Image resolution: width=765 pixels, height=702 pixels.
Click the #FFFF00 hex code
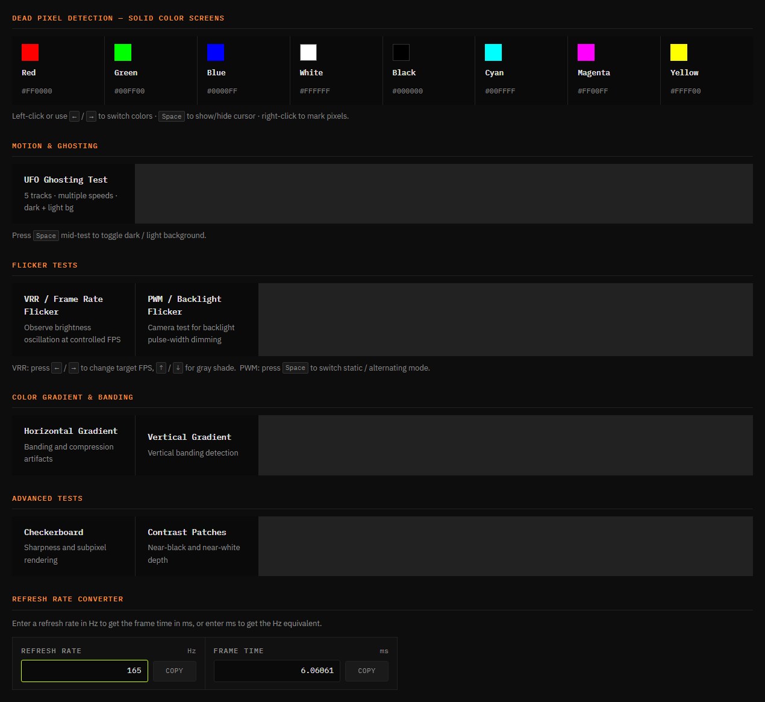pyautogui.click(x=685, y=92)
